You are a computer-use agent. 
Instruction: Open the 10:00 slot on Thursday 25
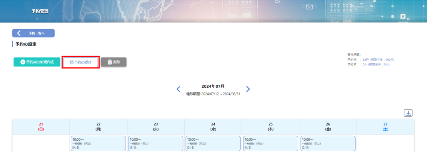click(x=271, y=143)
